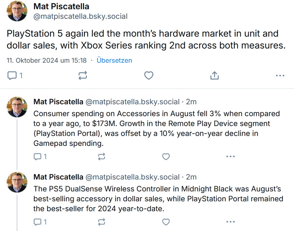This screenshot has height=231, width=294.
Task: Open Mat Piscatella's avatar on Accessories reply
Action: click(x=17, y=107)
